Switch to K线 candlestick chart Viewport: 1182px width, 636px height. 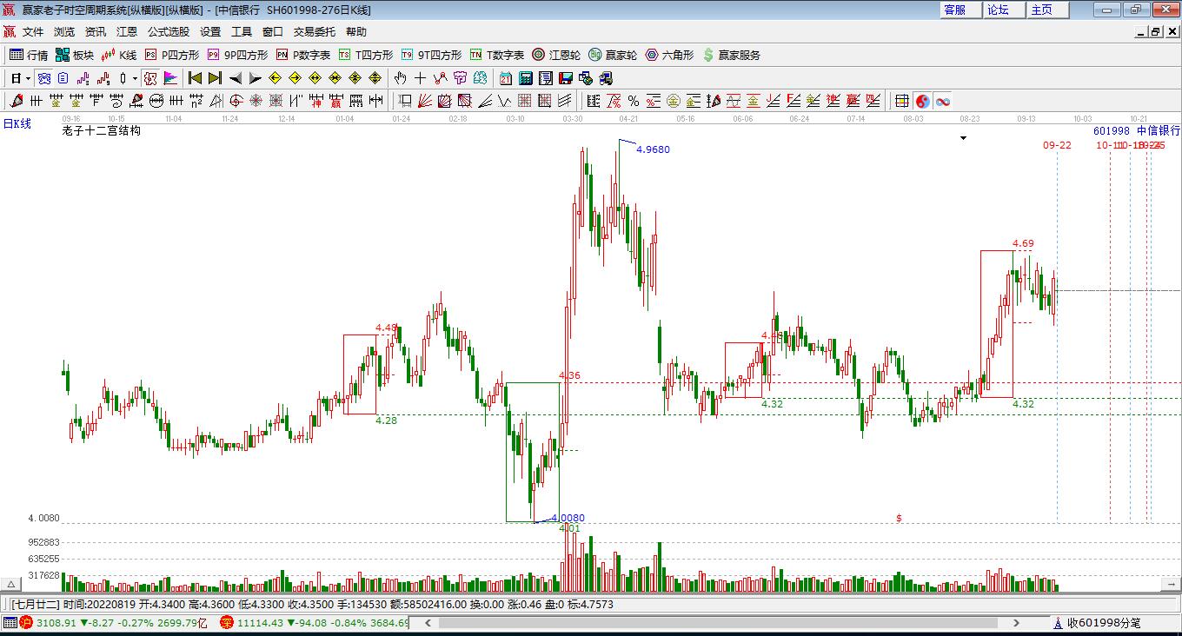(119, 55)
